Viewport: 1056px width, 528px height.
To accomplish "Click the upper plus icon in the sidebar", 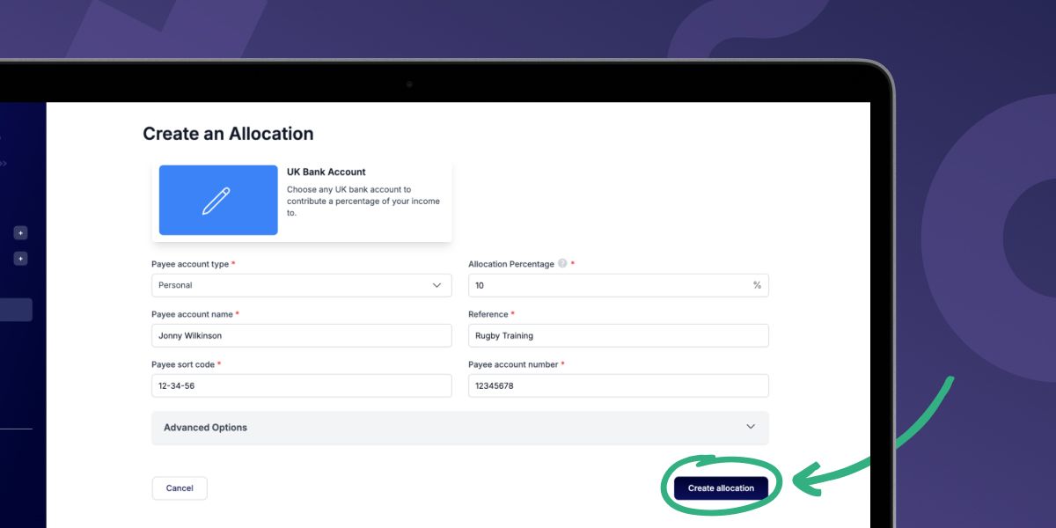I will 20,232.
